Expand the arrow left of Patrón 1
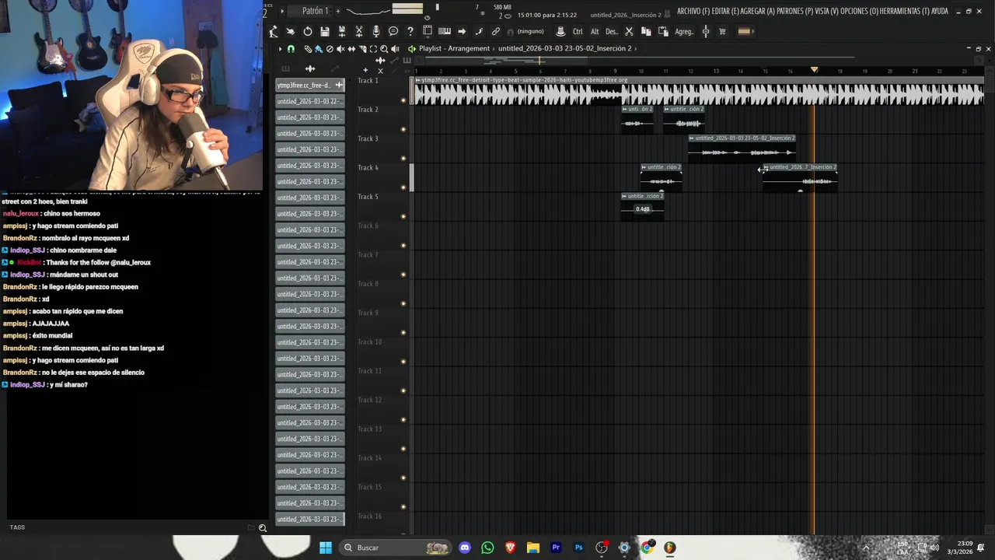995x560 pixels. [282, 11]
